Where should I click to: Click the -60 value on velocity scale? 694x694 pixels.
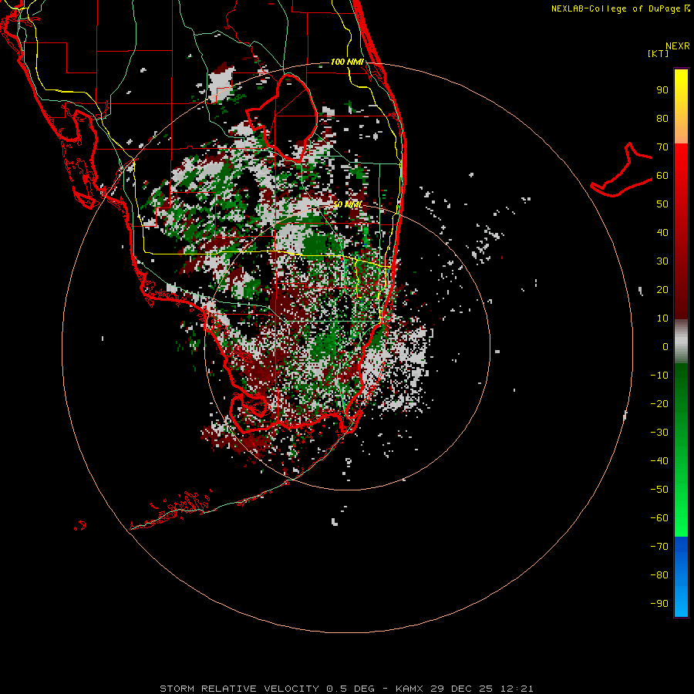659,518
